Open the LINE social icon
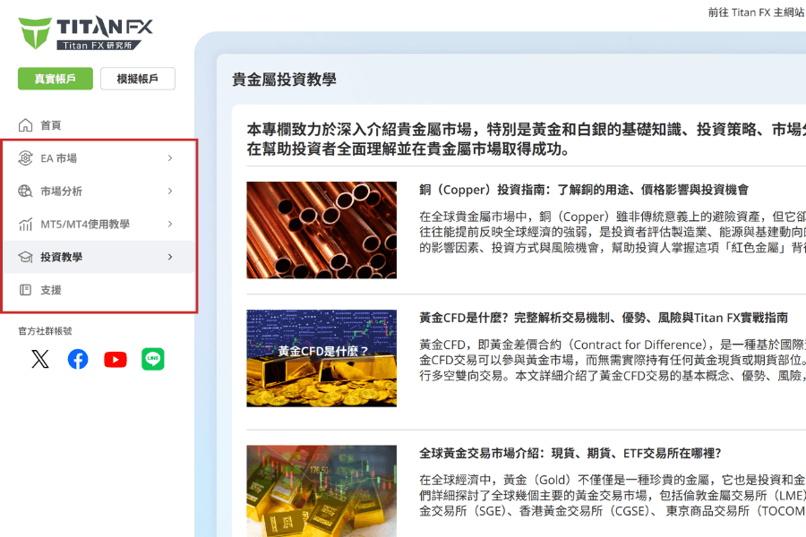Screen dimensions: 806x537 [x=152, y=359]
